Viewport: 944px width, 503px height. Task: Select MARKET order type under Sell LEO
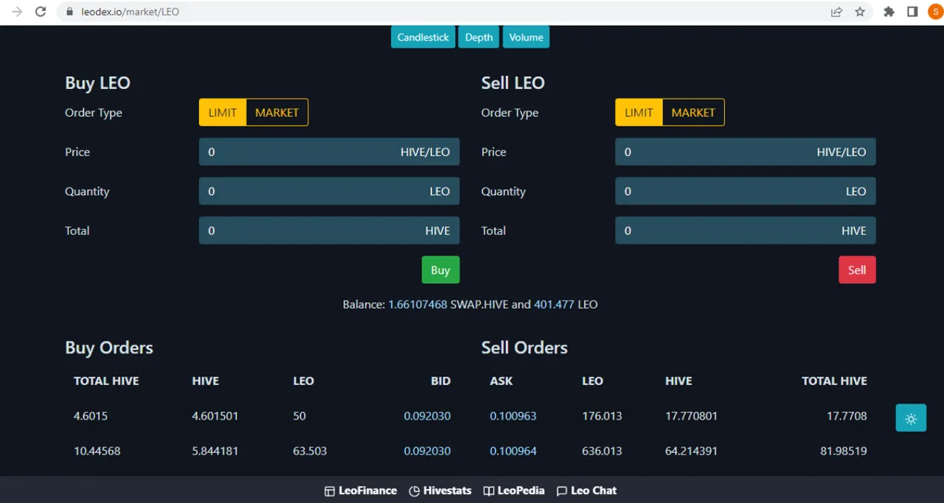pyautogui.click(x=693, y=113)
